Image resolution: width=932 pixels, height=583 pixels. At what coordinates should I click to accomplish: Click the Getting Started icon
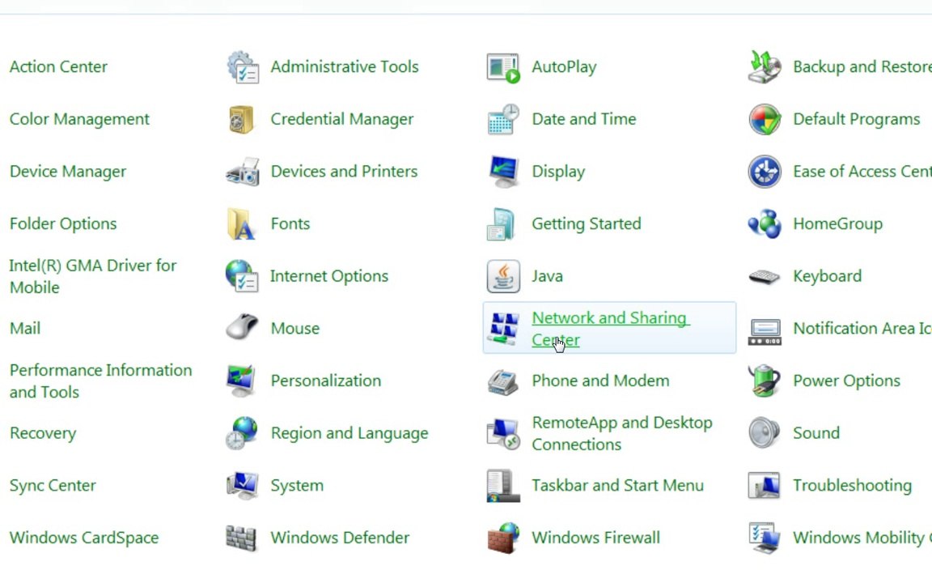pos(501,223)
